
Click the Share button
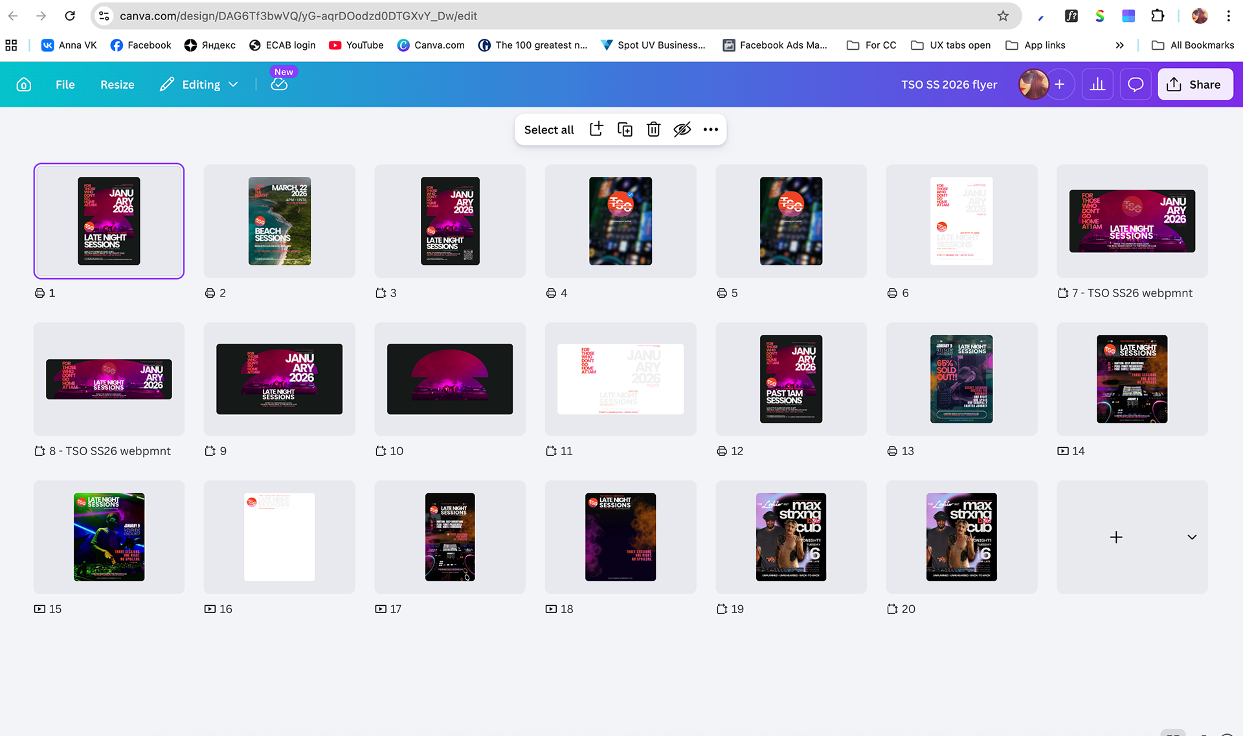pos(1195,85)
